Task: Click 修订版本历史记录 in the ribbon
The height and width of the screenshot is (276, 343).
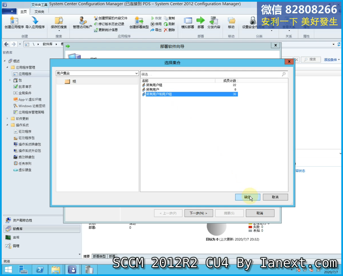Action: click(109, 24)
